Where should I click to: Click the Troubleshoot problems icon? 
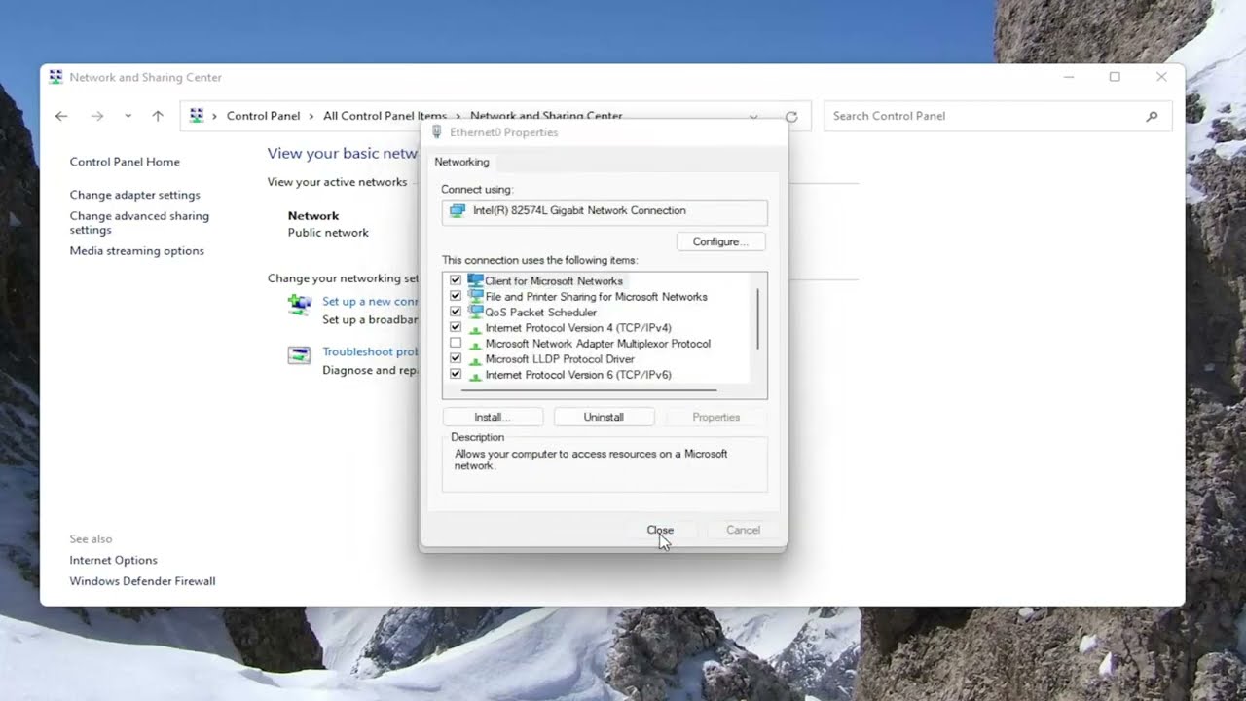coord(300,355)
